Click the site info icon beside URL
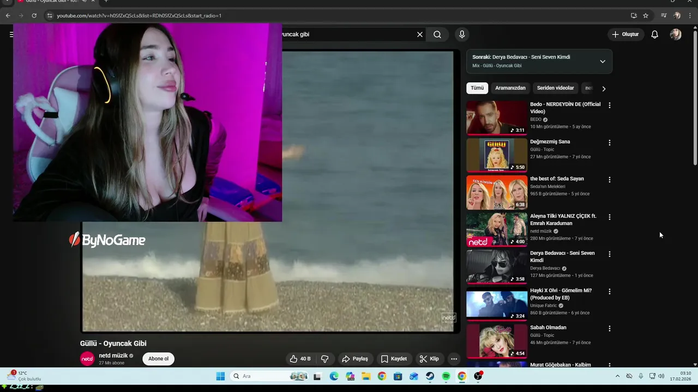This screenshot has height=392, width=698. coord(50,16)
